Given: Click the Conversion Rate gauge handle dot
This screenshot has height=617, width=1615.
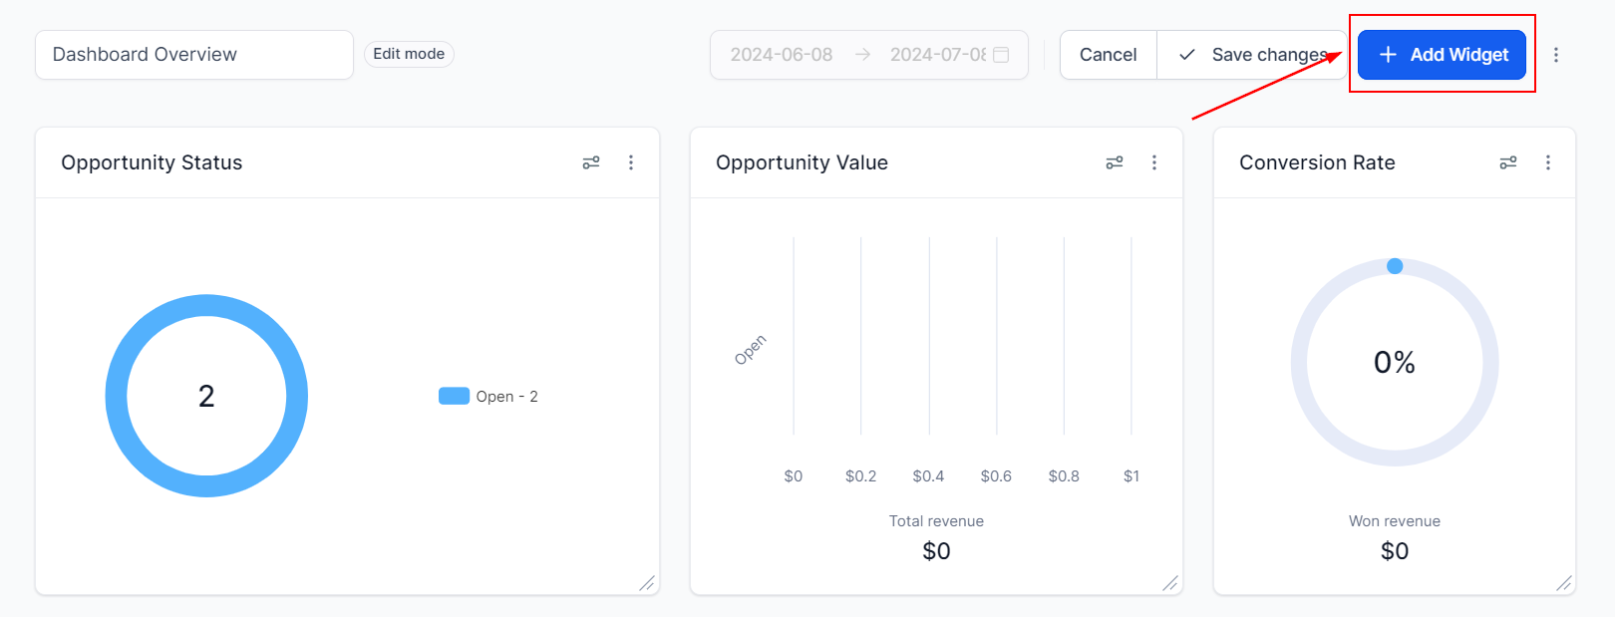Looking at the screenshot, I should tap(1395, 266).
